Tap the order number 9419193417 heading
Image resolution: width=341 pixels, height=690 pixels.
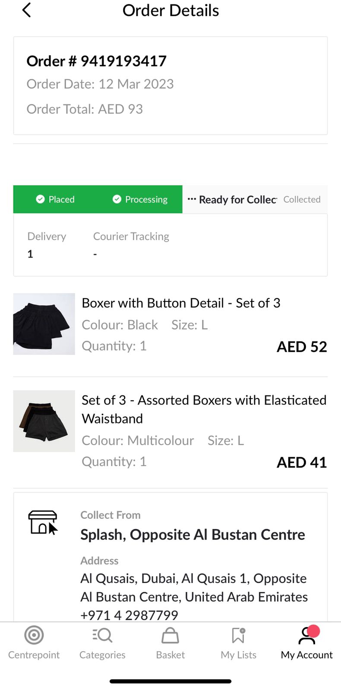(x=97, y=61)
